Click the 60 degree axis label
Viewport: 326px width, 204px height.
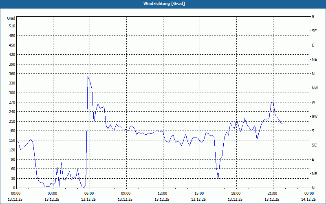pyautogui.click(x=13, y=169)
